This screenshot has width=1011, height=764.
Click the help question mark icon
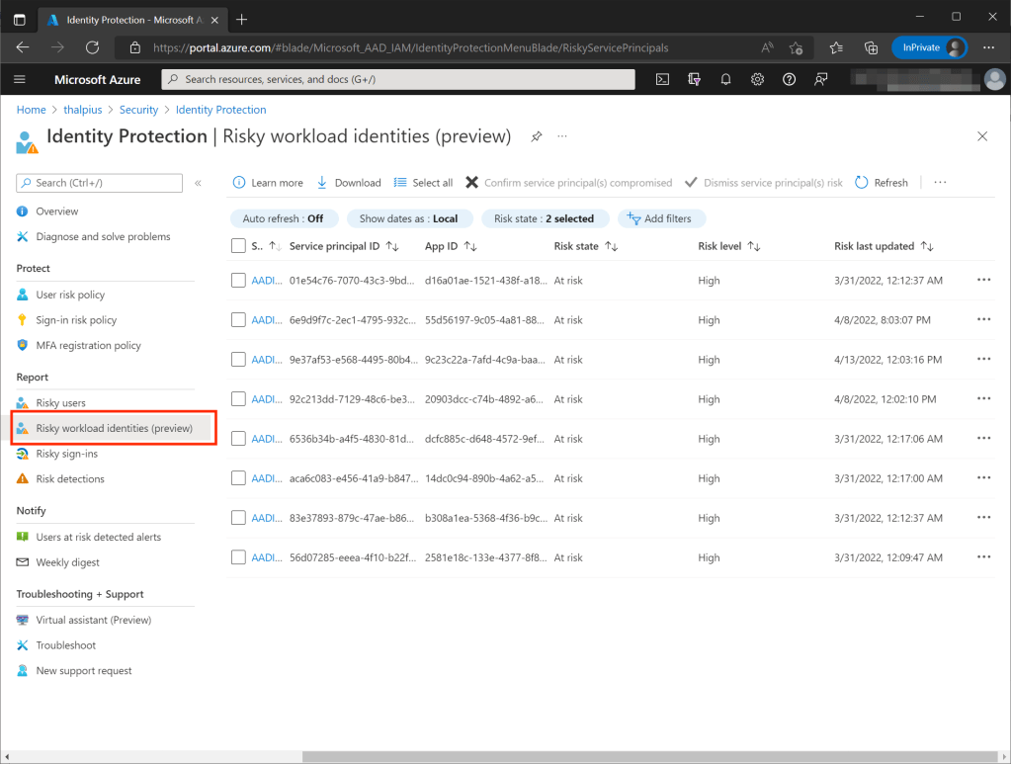tap(789, 79)
